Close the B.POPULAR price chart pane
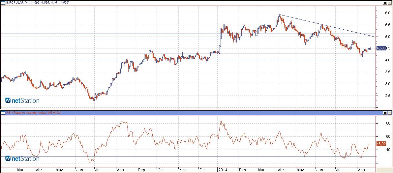This screenshot has height=173, width=393. pyautogui.click(x=389, y=3)
